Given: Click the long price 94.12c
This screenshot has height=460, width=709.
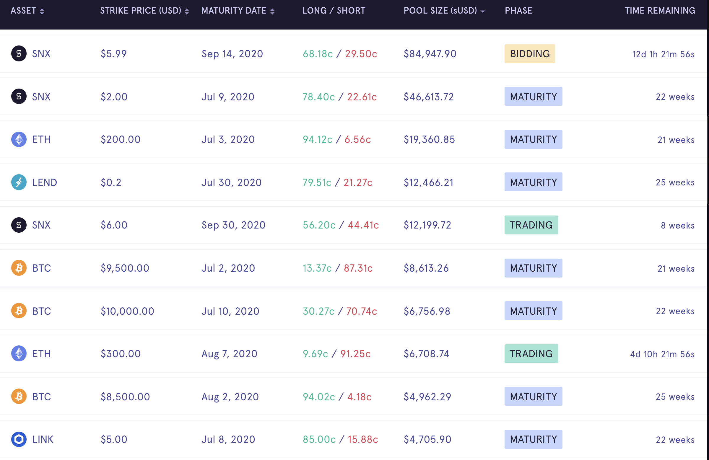Looking at the screenshot, I should [318, 140].
